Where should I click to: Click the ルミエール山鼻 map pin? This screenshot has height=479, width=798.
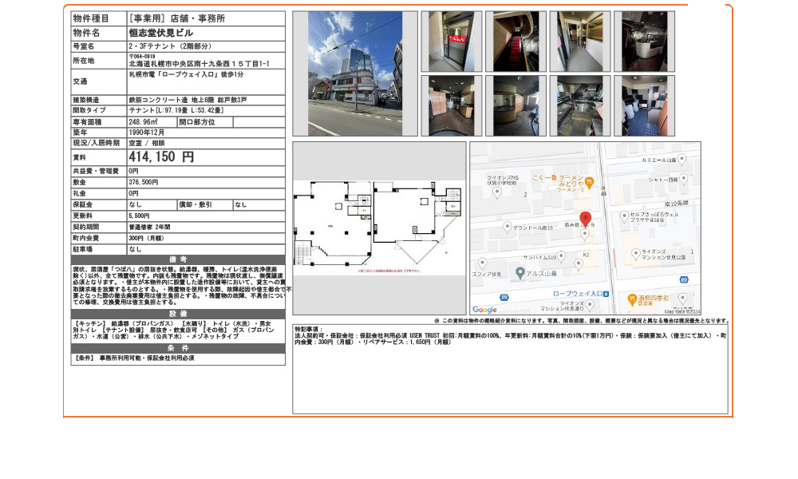pyautogui.click(x=681, y=159)
